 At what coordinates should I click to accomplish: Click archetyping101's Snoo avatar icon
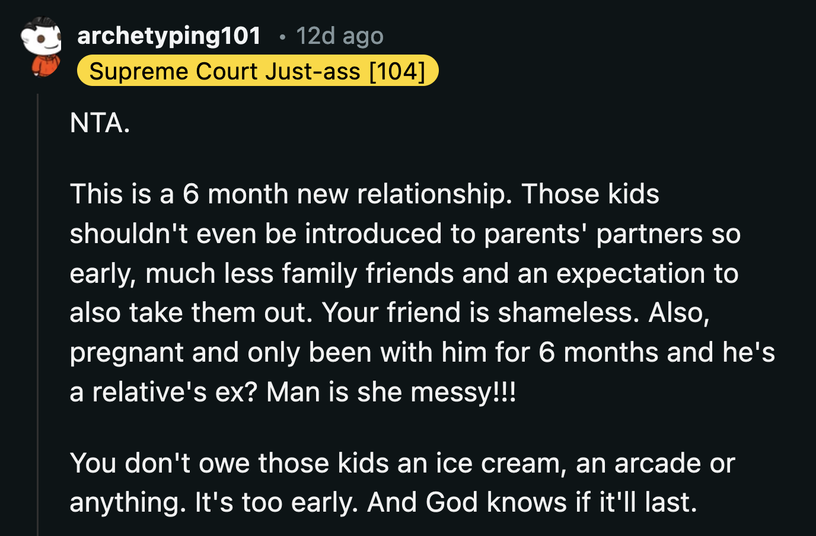[x=40, y=47]
